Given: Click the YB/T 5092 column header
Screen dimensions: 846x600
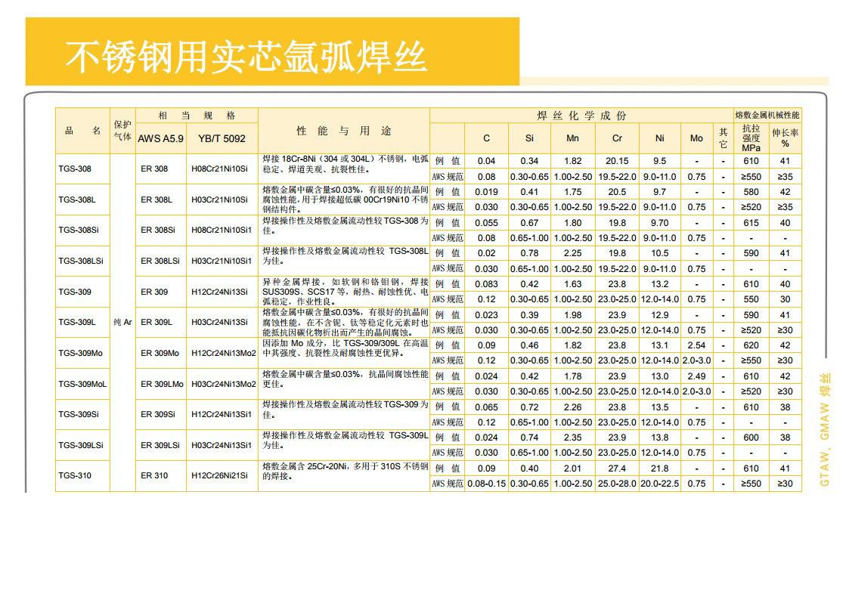Looking at the screenshot, I should [x=222, y=138].
